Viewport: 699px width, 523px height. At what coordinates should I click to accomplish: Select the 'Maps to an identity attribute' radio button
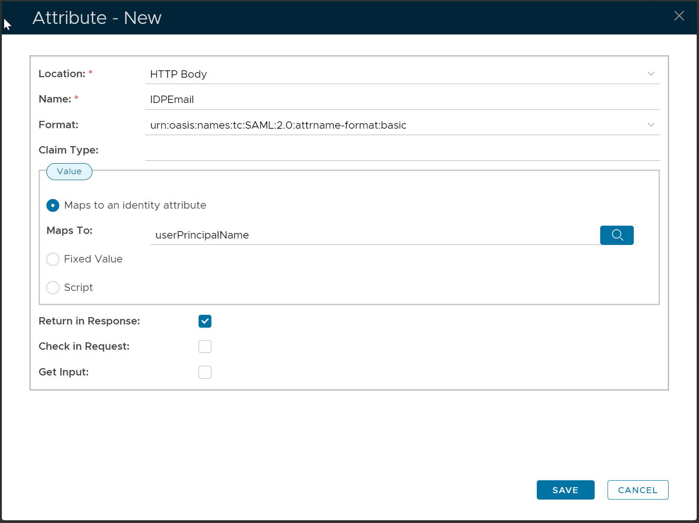pyautogui.click(x=53, y=205)
